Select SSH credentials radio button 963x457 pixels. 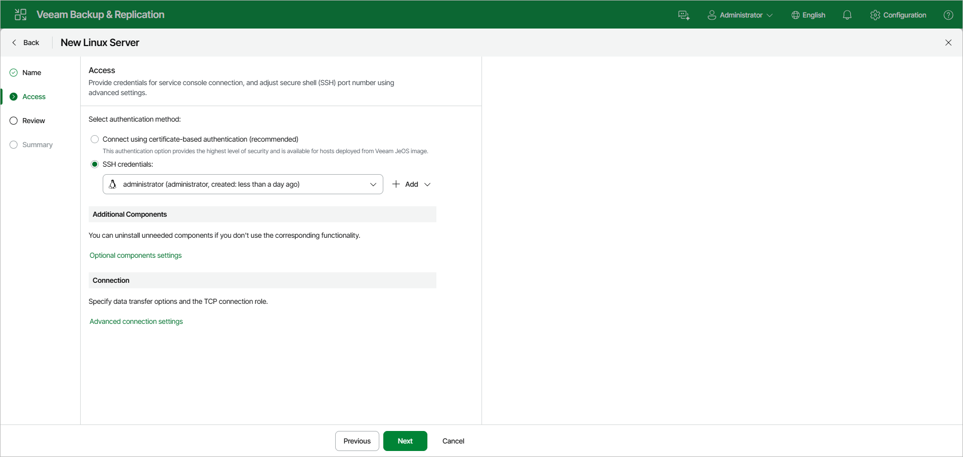(95, 164)
